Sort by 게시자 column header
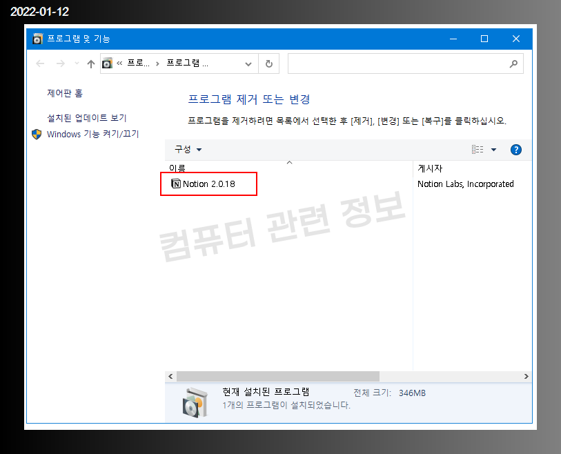The height and width of the screenshot is (454, 561). coord(430,168)
